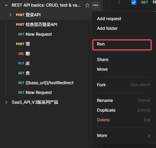Open the More submenu arrow
Image resolution: width=156 pixels, height=148 pixels.
pos(149,136)
